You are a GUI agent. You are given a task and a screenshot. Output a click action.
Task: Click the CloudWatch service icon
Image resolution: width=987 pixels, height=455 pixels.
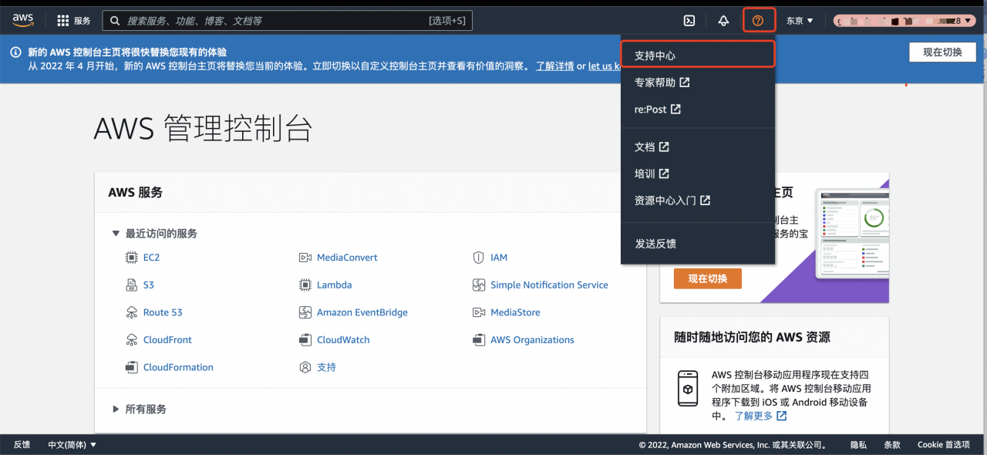(x=305, y=340)
